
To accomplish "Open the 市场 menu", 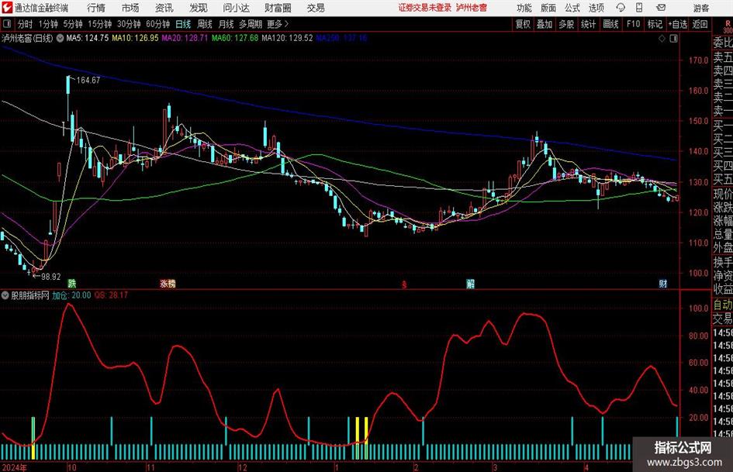I will coord(130,8).
